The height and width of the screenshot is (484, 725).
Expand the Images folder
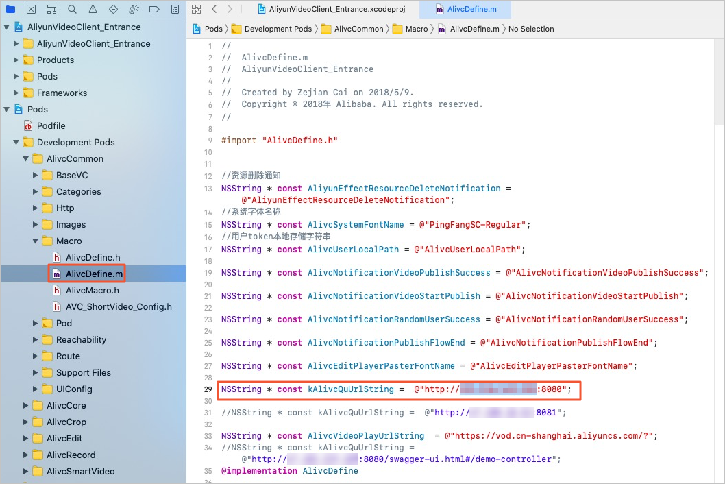[x=35, y=224]
